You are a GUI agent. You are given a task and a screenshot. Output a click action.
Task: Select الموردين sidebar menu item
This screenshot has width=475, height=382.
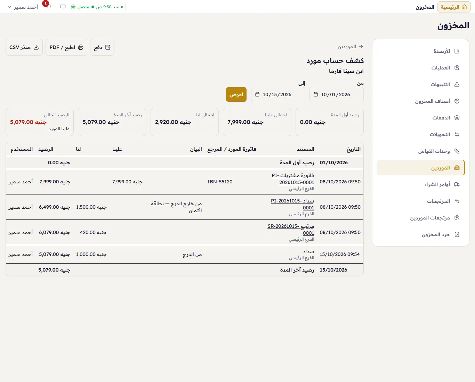click(421, 168)
